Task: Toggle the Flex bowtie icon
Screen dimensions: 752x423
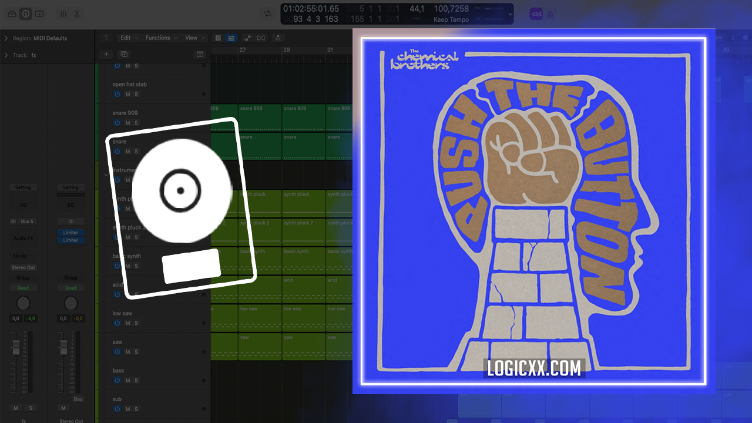Action: click(261, 38)
